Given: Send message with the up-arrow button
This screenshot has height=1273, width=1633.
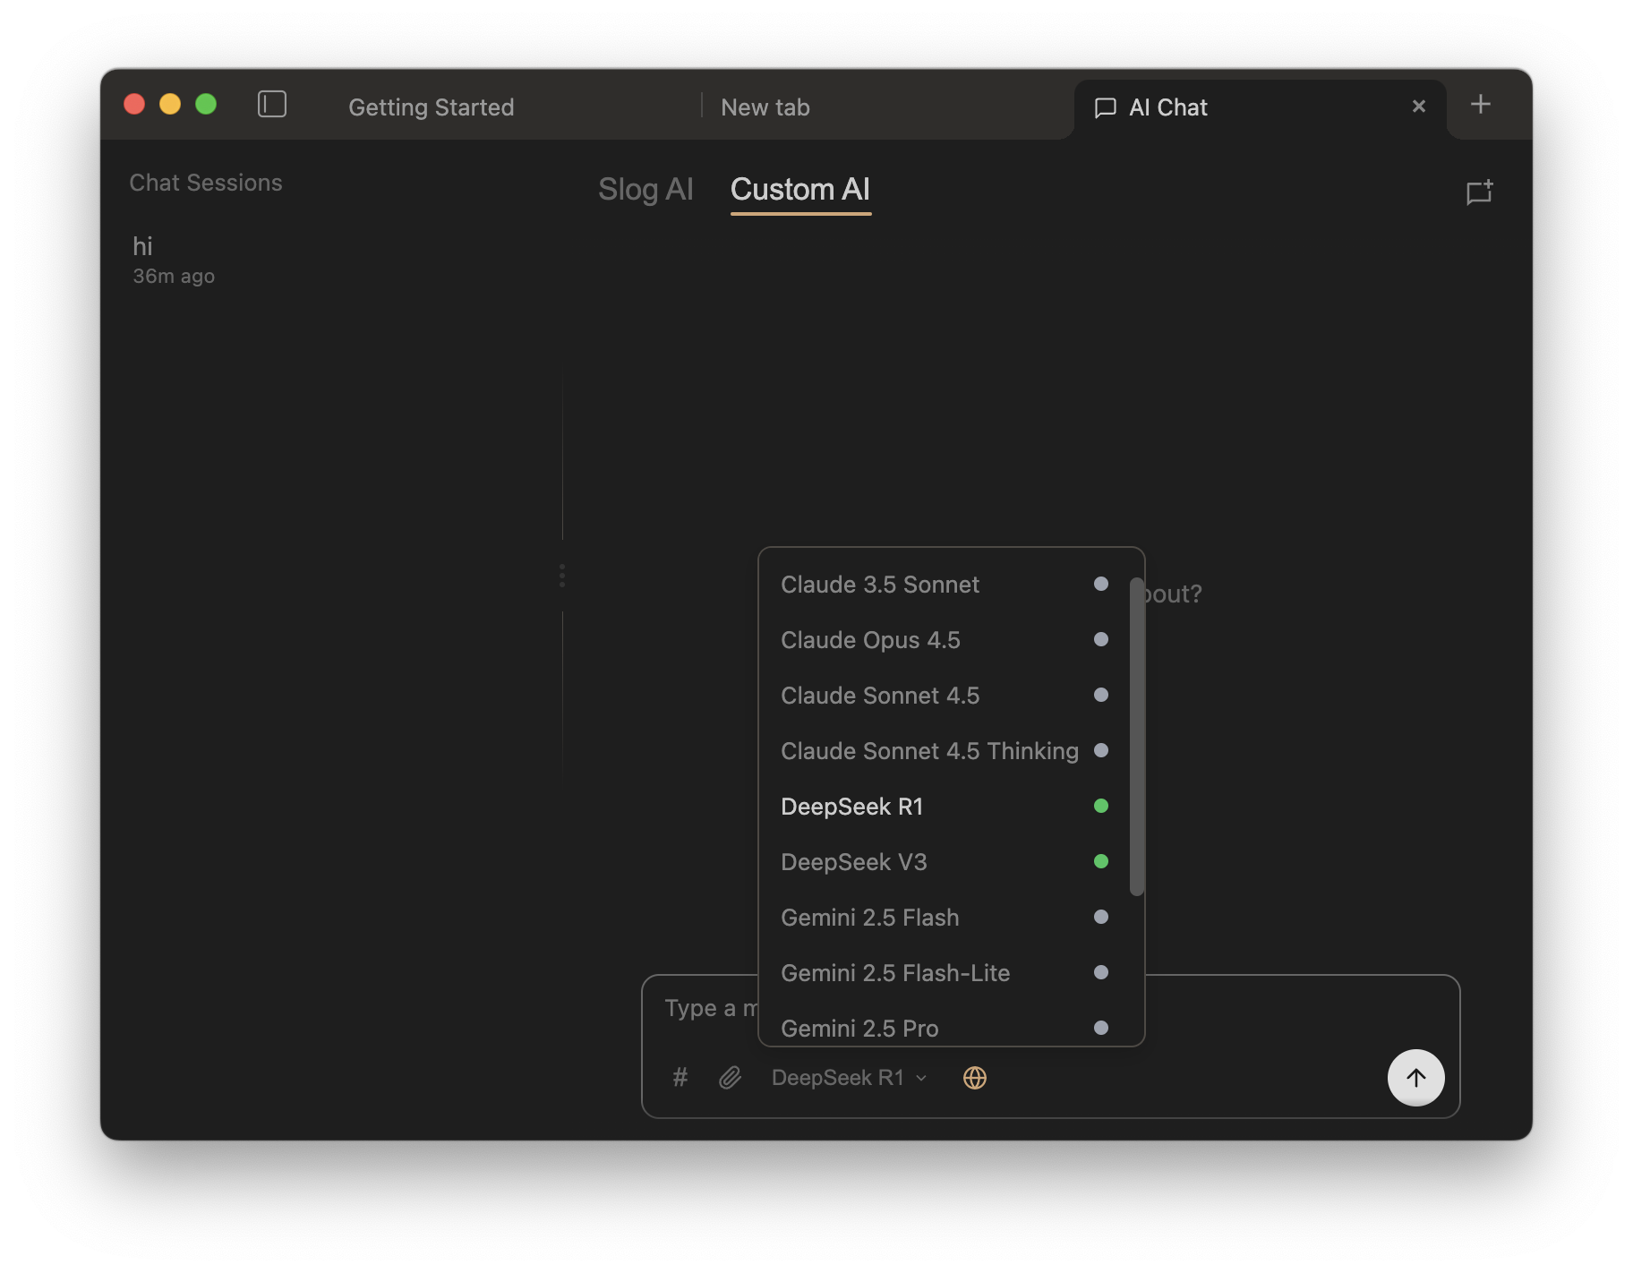Looking at the screenshot, I should click(x=1415, y=1077).
